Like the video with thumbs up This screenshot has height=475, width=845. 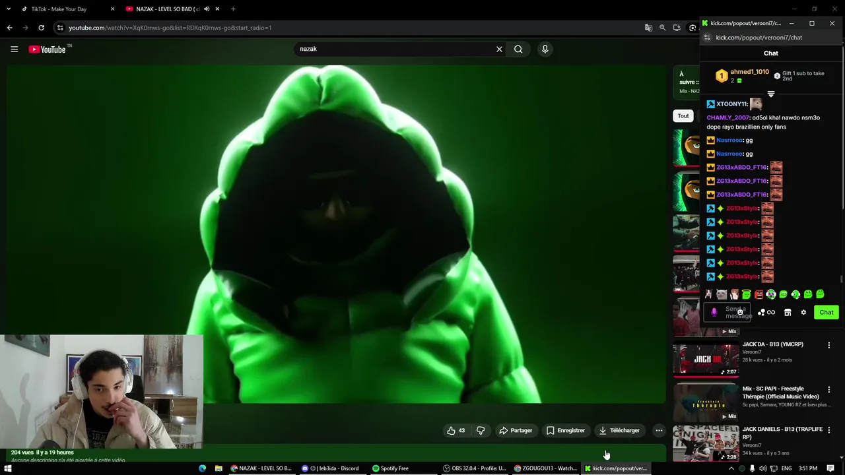coord(456,430)
